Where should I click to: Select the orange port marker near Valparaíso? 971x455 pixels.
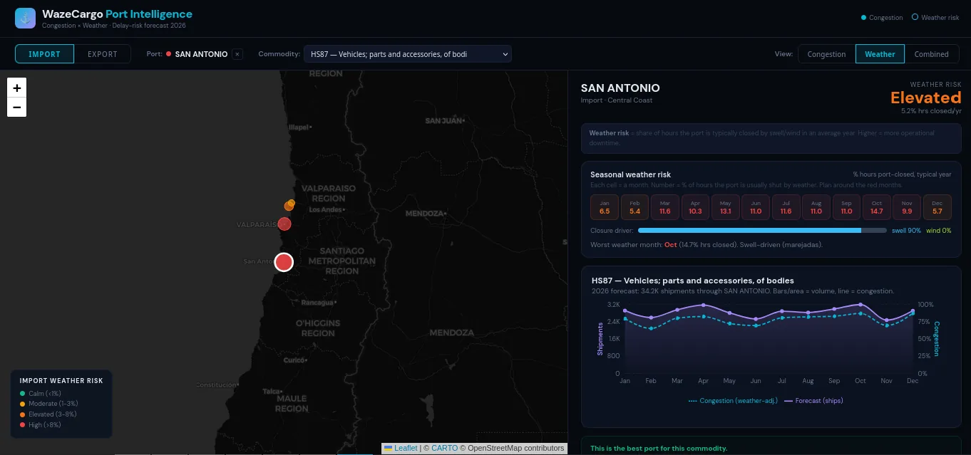pyautogui.click(x=289, y=205)
